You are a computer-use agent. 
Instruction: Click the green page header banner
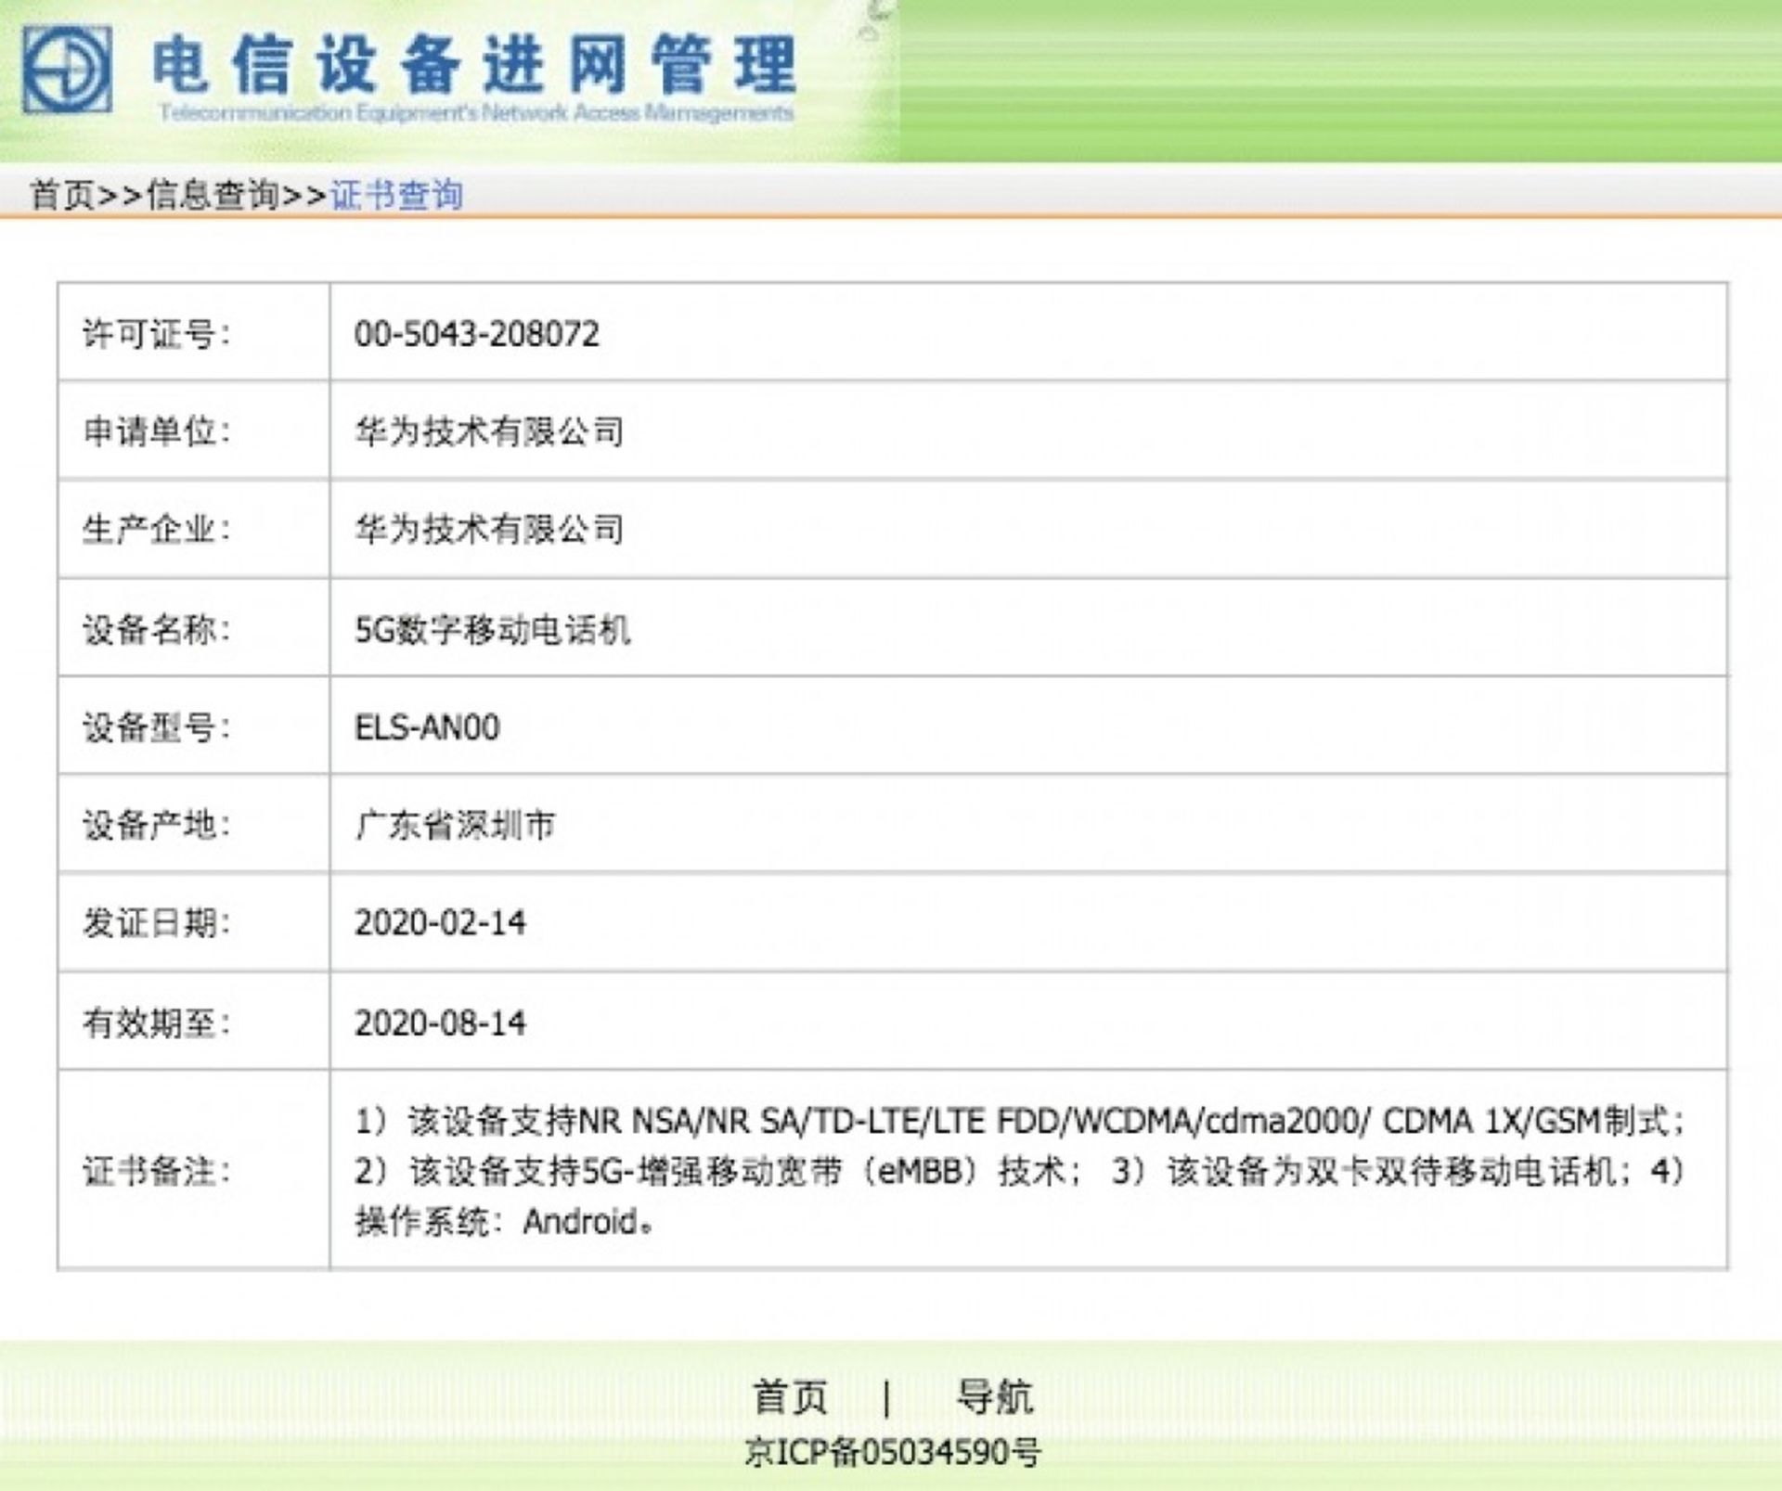[x=1299, y=74]
